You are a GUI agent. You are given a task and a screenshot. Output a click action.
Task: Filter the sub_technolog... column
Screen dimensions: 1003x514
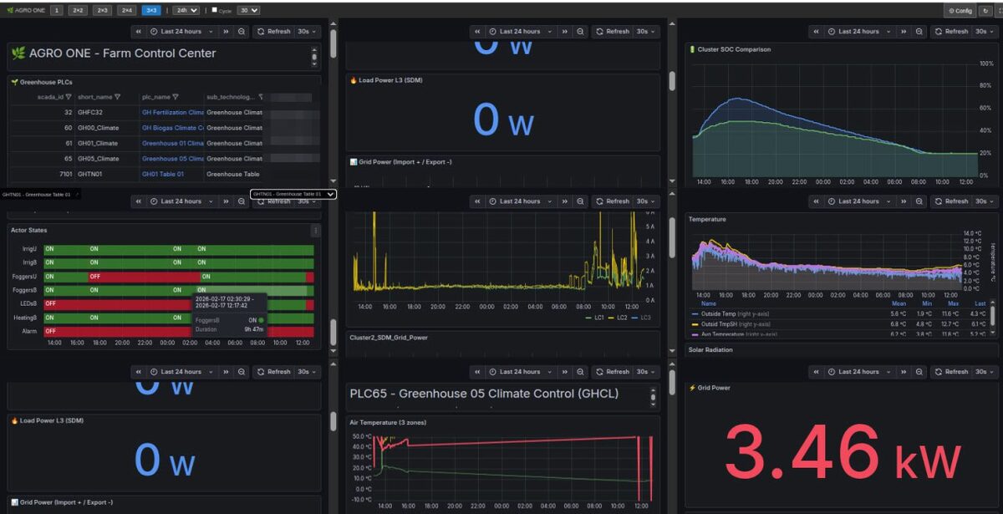261,97
